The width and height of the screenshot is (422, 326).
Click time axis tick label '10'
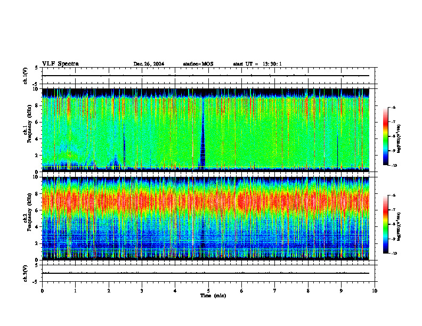375,291
